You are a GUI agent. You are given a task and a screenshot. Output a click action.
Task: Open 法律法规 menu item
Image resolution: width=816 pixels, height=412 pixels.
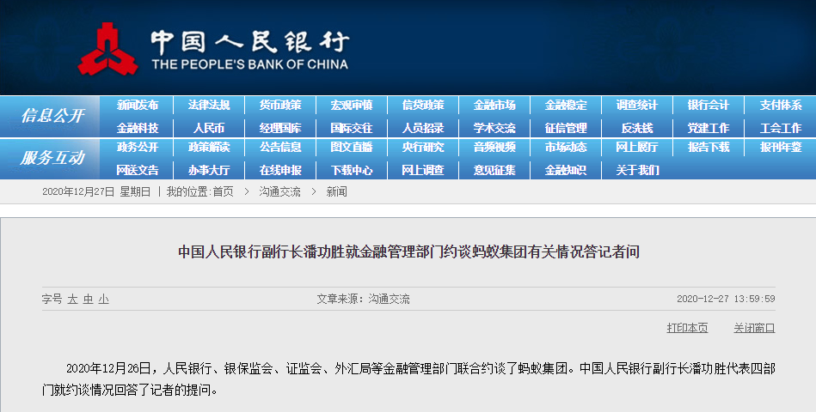point(209,105)
